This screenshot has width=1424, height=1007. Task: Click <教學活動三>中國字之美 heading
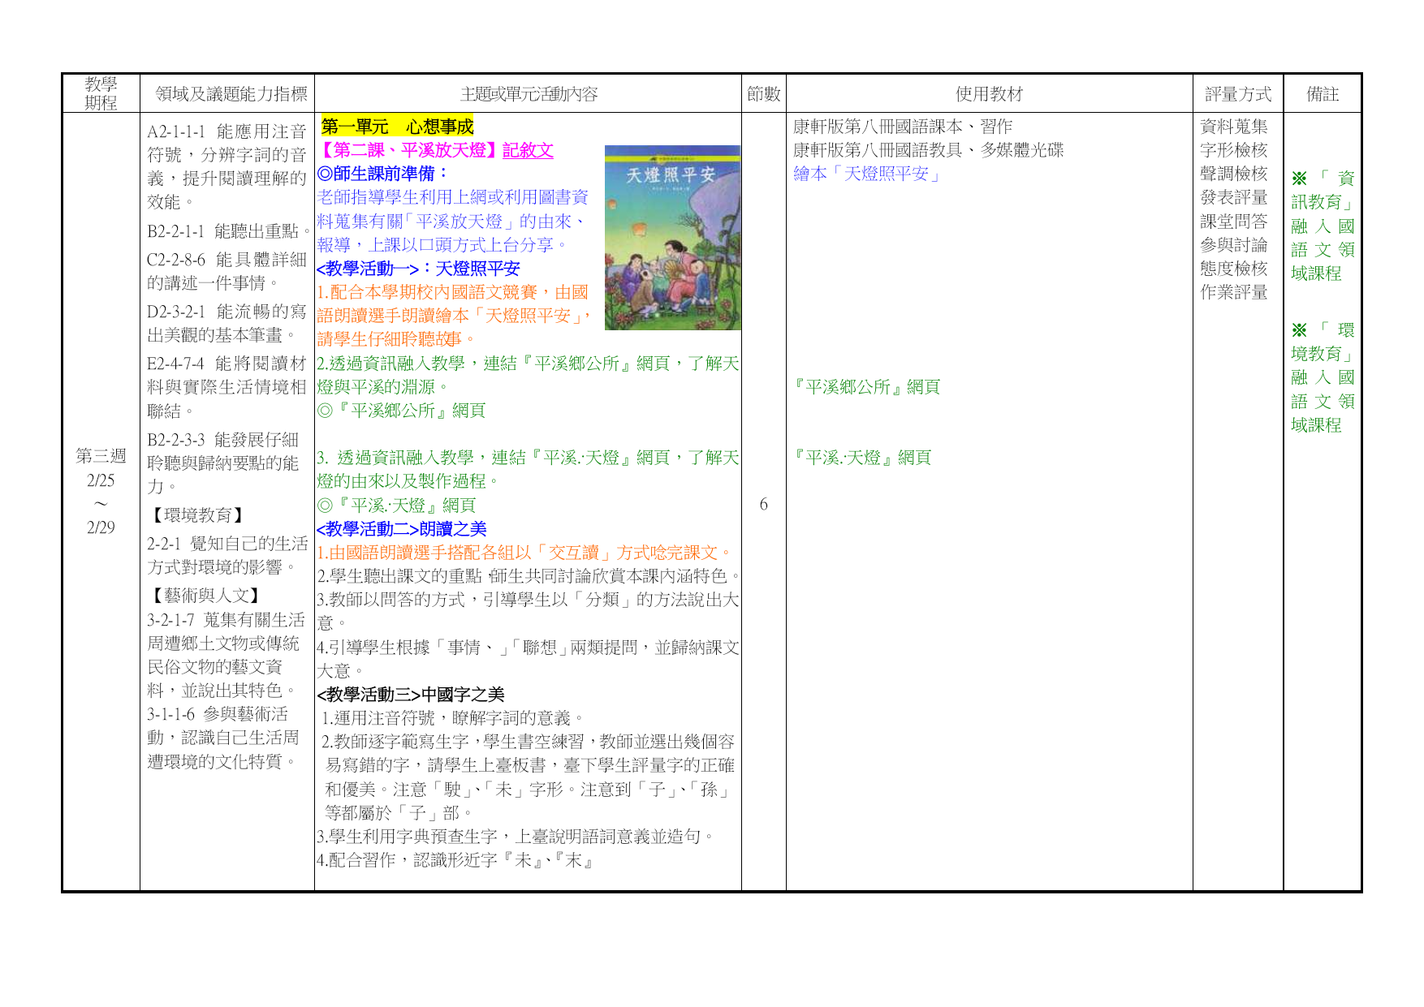(x=411, y=695)
